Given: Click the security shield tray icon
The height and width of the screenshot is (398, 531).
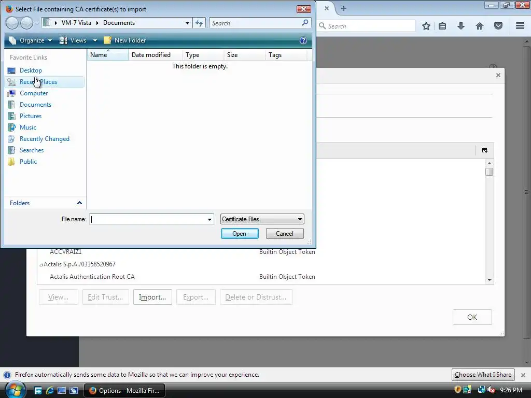Looking at the screenshot, I should tap(457, 390).
